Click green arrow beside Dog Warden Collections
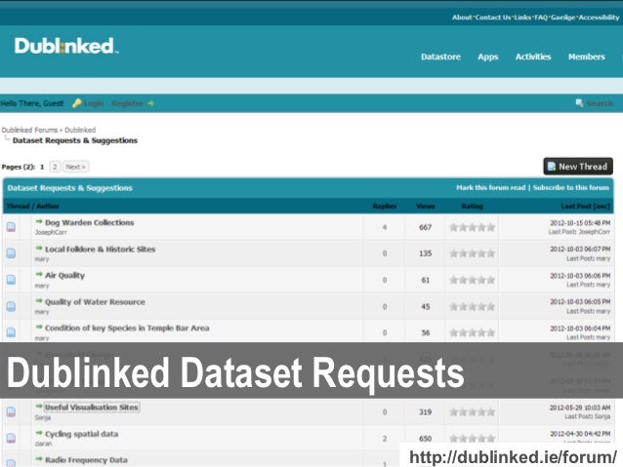 [38, 221]
